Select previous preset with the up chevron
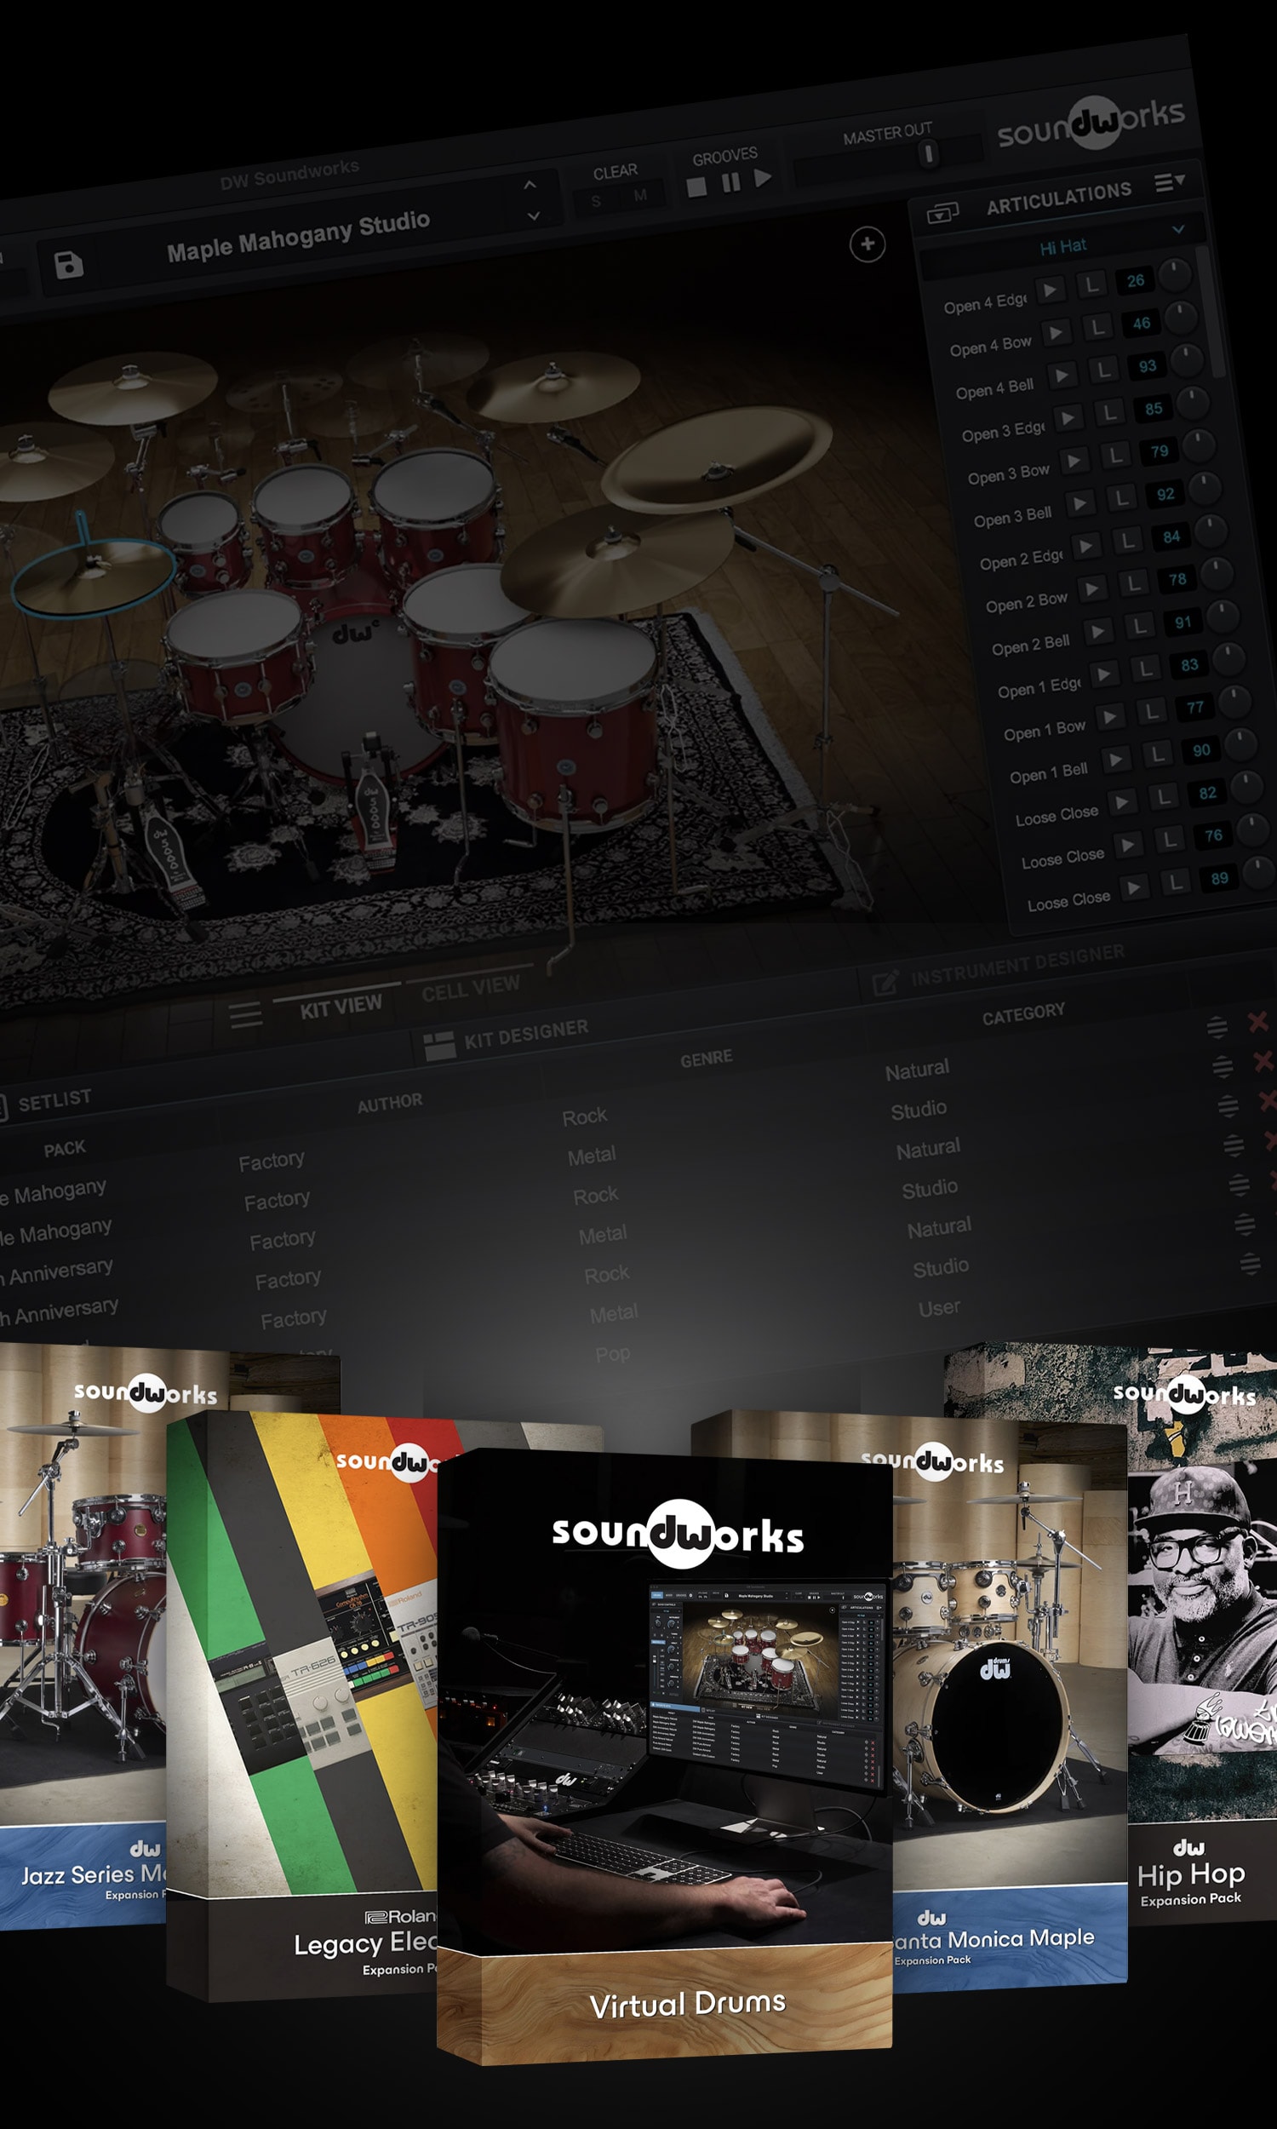The height and width of the screenshot is (2129, 1277). pos(530,185)
